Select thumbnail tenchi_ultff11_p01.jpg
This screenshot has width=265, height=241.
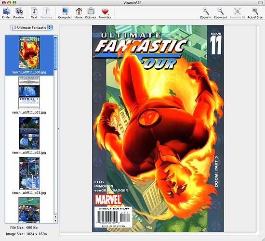coord(29,95)
